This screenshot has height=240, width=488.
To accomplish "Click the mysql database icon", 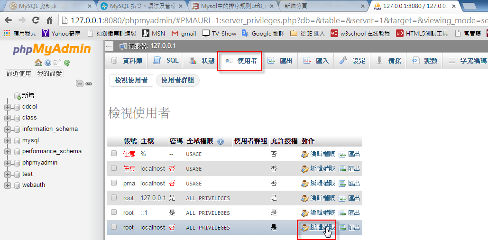I will click(x=18, y=140).
